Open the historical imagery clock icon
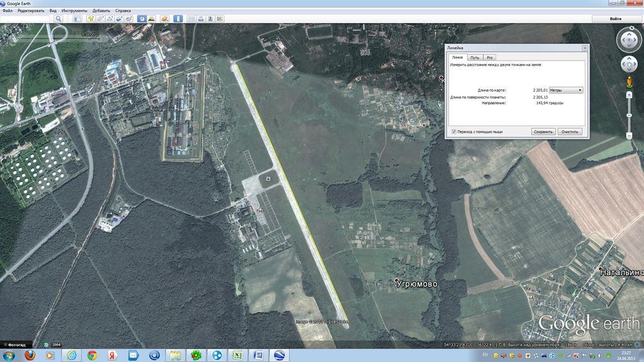The width and height of the screenshot is (644, 362). coord(143,19)
